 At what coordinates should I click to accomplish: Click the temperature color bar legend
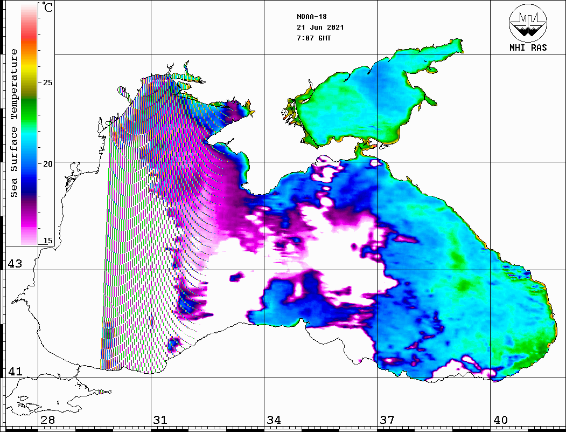click(x=29, y=125)
